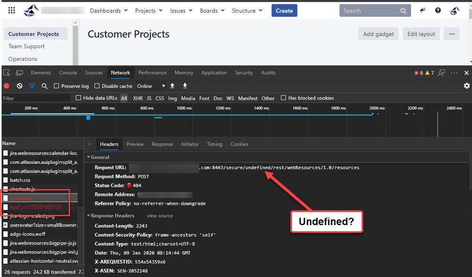This screenshot has width=472, height=277.
Task: Filter requests by Font type
Action: pos(204,98)
